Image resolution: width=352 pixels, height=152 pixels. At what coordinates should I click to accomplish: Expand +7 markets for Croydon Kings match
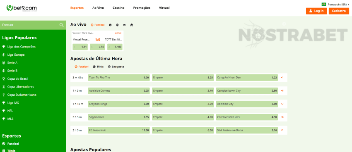click(x=282, y=104)
